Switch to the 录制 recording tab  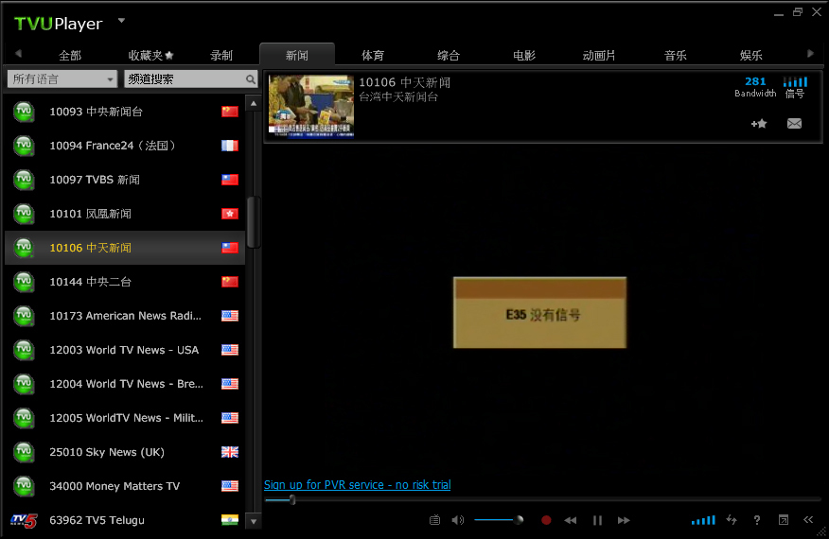coord(221,56)
